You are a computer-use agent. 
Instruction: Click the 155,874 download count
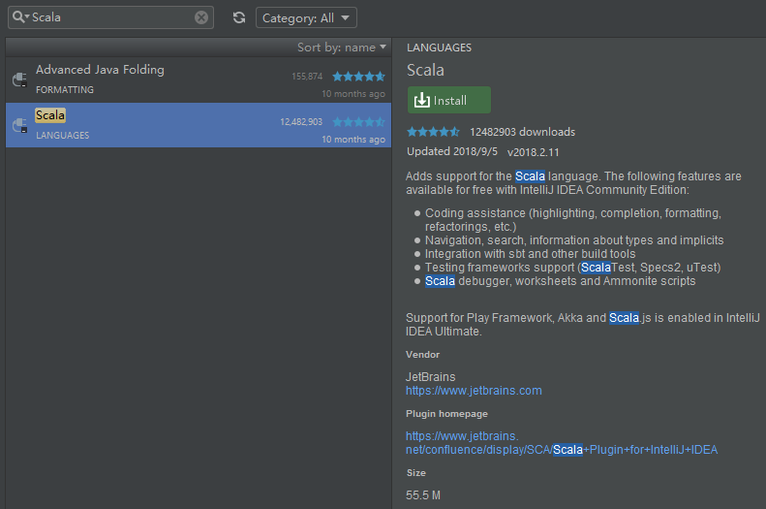click(x=307, y=77)
